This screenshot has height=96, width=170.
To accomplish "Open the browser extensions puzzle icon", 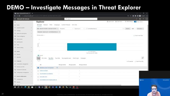I will (x=135, y=16).
